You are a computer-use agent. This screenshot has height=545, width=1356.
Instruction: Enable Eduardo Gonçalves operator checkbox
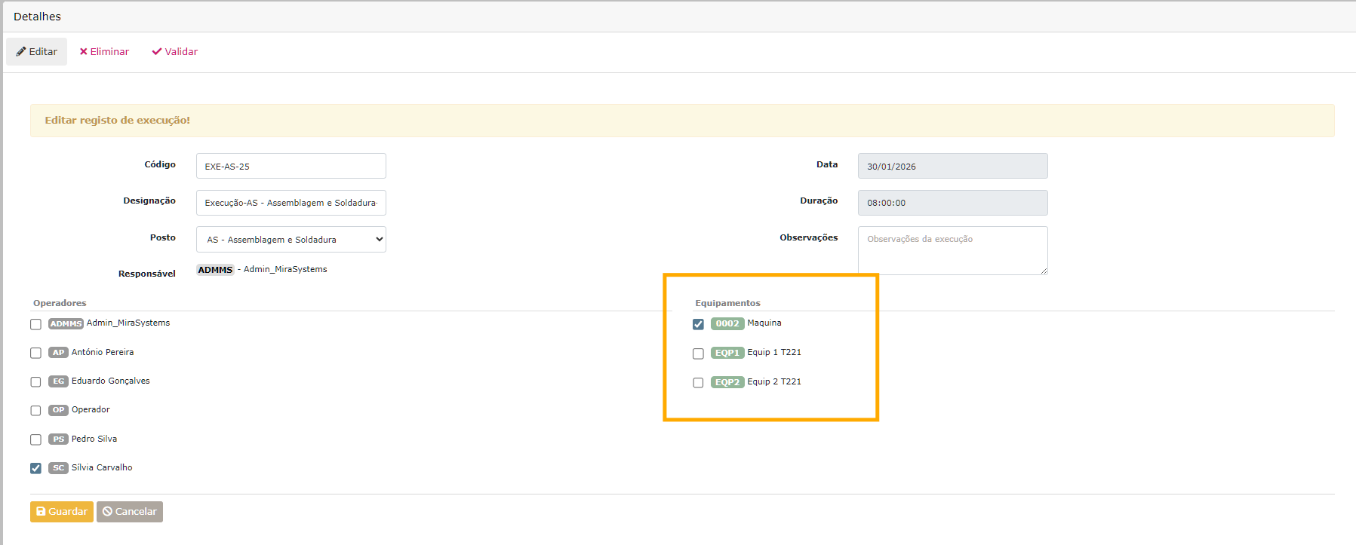[x=35, y=381]
